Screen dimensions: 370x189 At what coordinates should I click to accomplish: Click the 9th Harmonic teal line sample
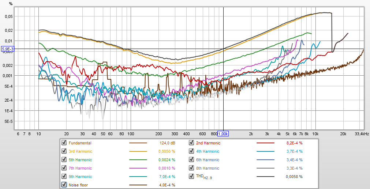tap(138, 177)
